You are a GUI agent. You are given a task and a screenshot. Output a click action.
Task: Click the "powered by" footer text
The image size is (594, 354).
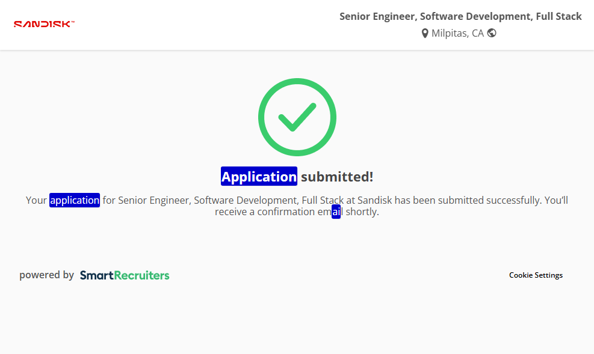click(x=46, y=275)
